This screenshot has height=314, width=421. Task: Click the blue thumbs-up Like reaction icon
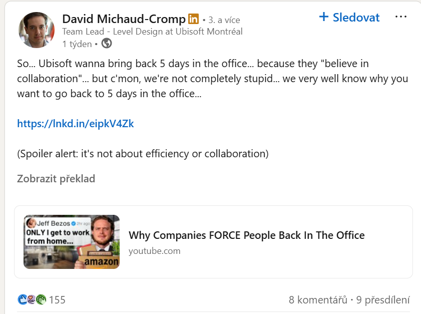pyautogui.click(x=23, y=300)
